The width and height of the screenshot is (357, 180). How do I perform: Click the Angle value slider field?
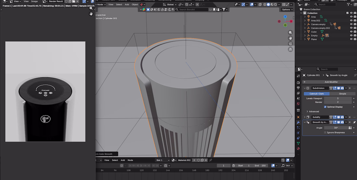click(x=336, y=128)
